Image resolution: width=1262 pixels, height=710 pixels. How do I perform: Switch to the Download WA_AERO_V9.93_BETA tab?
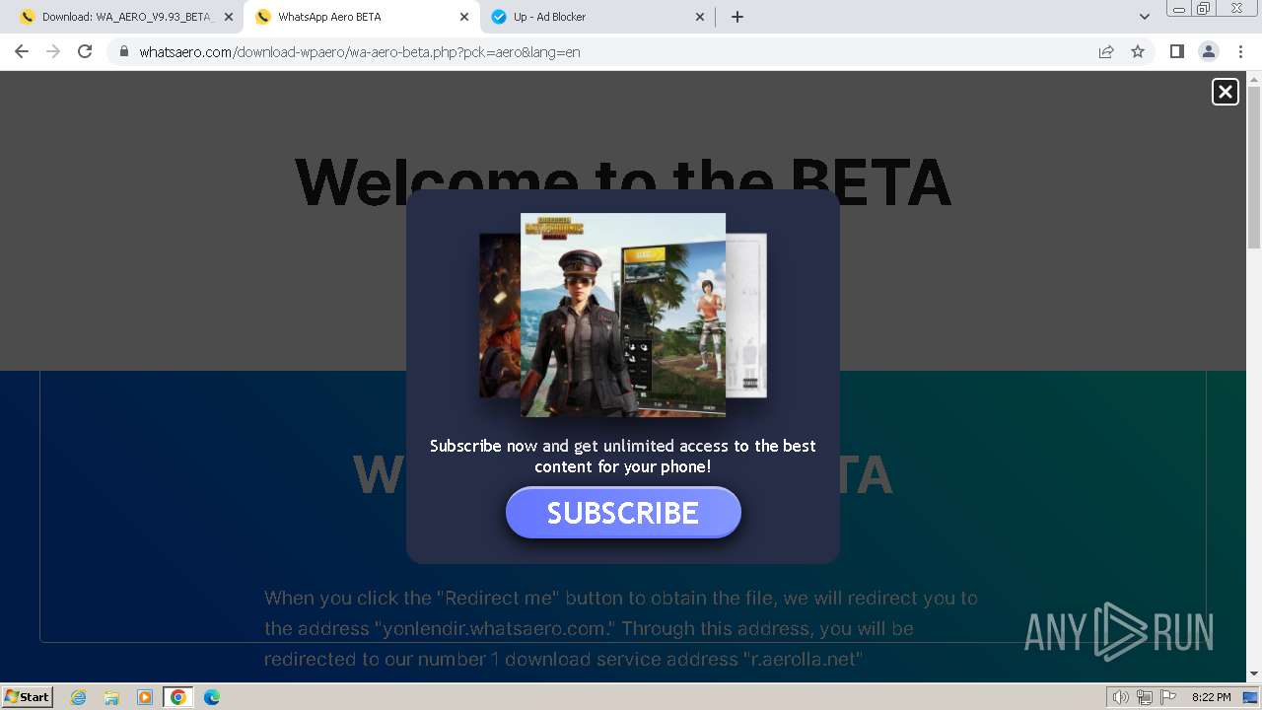(128, 17)
